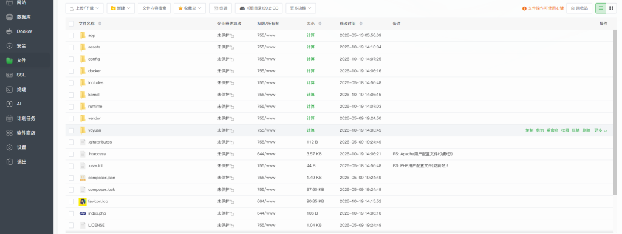This screenshot has height=234, width=622.
Task: Click 计算 size link for vendor
Action: [310, 118]
